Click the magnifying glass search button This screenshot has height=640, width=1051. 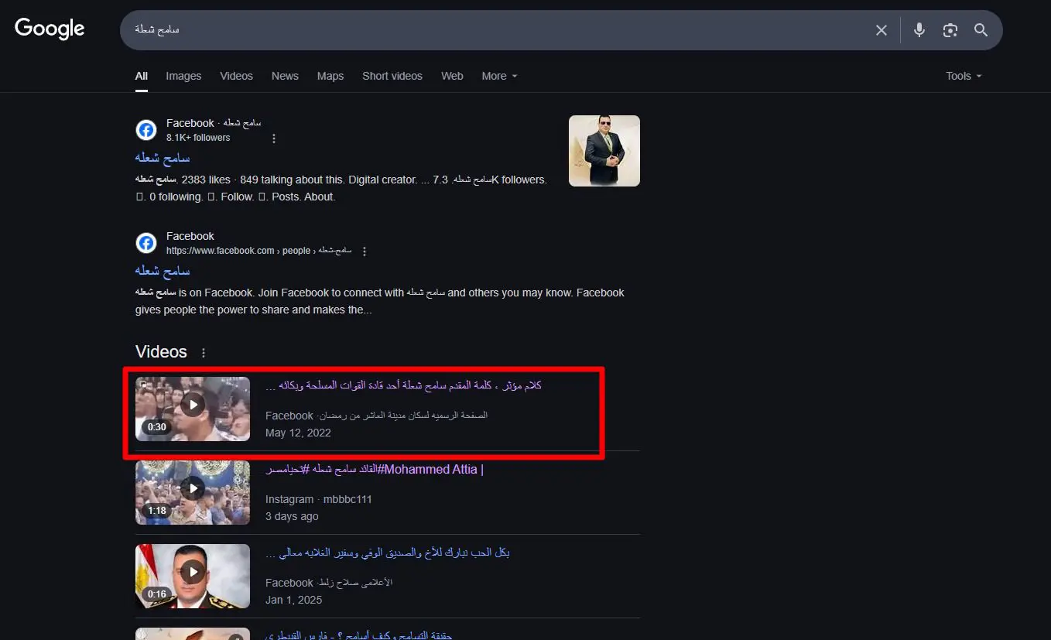(x=981, y=30)
